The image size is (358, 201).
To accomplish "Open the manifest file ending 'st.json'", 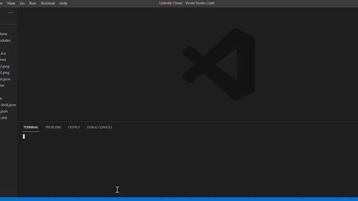I will point(5,79).
